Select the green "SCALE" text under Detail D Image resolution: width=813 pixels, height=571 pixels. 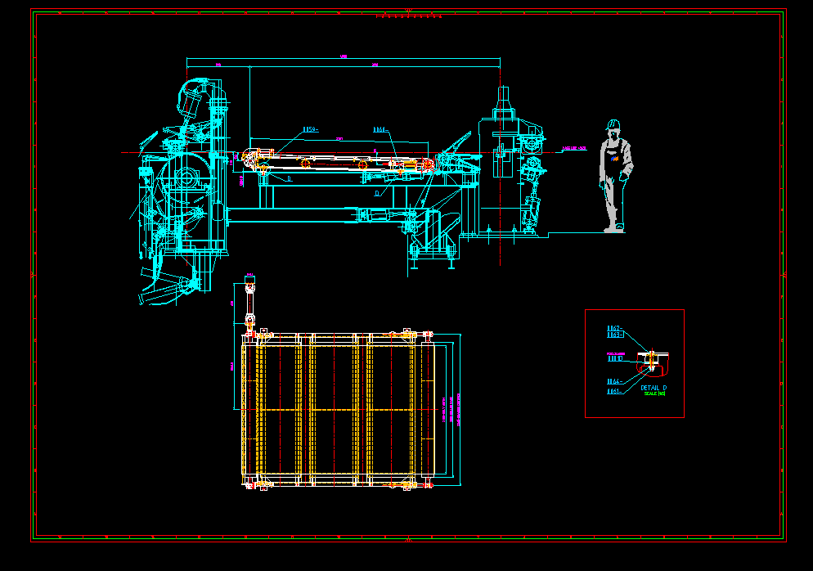(654, 393)
